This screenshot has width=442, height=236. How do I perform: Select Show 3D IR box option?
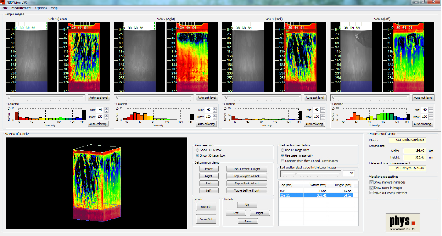coord(198,150)
